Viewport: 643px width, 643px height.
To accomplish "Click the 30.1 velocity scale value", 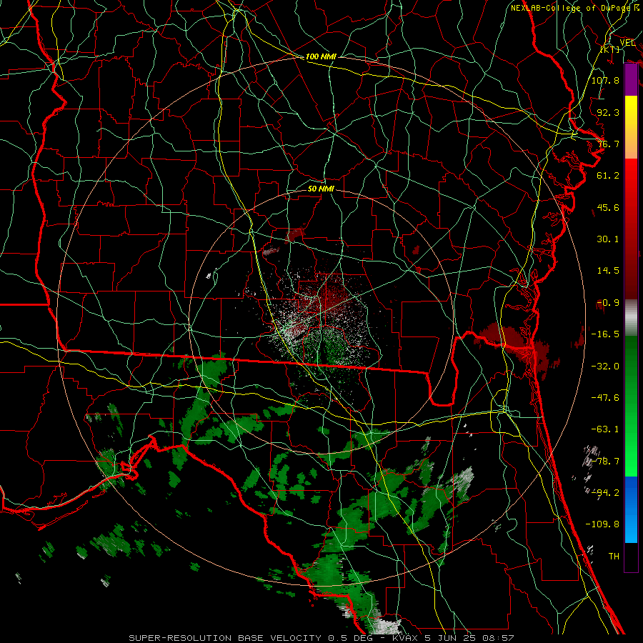I will 608,239.
